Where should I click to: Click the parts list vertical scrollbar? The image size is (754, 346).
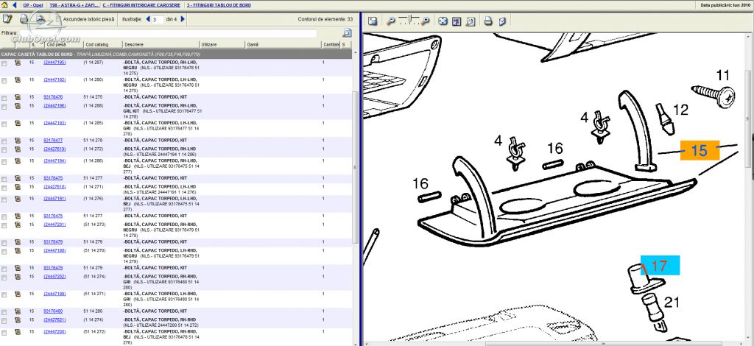click(356, 167)
